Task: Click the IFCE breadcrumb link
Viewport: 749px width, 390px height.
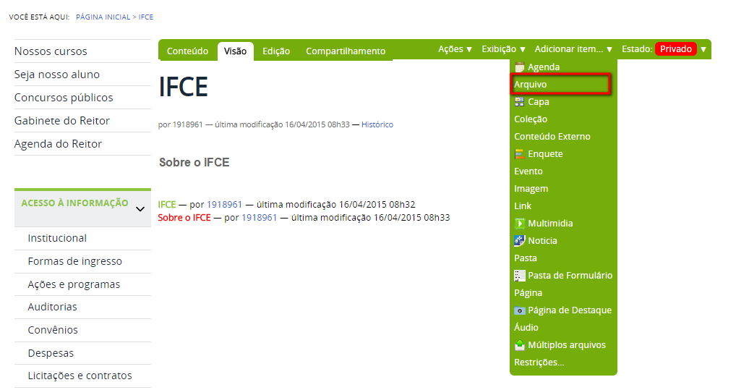Action: click(146, 17)
